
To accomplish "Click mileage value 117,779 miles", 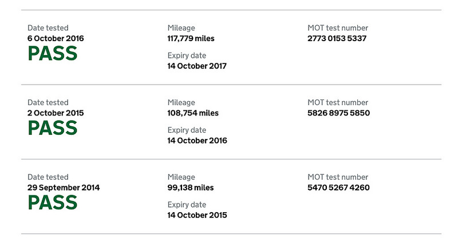I will click(x=191, y=38).
